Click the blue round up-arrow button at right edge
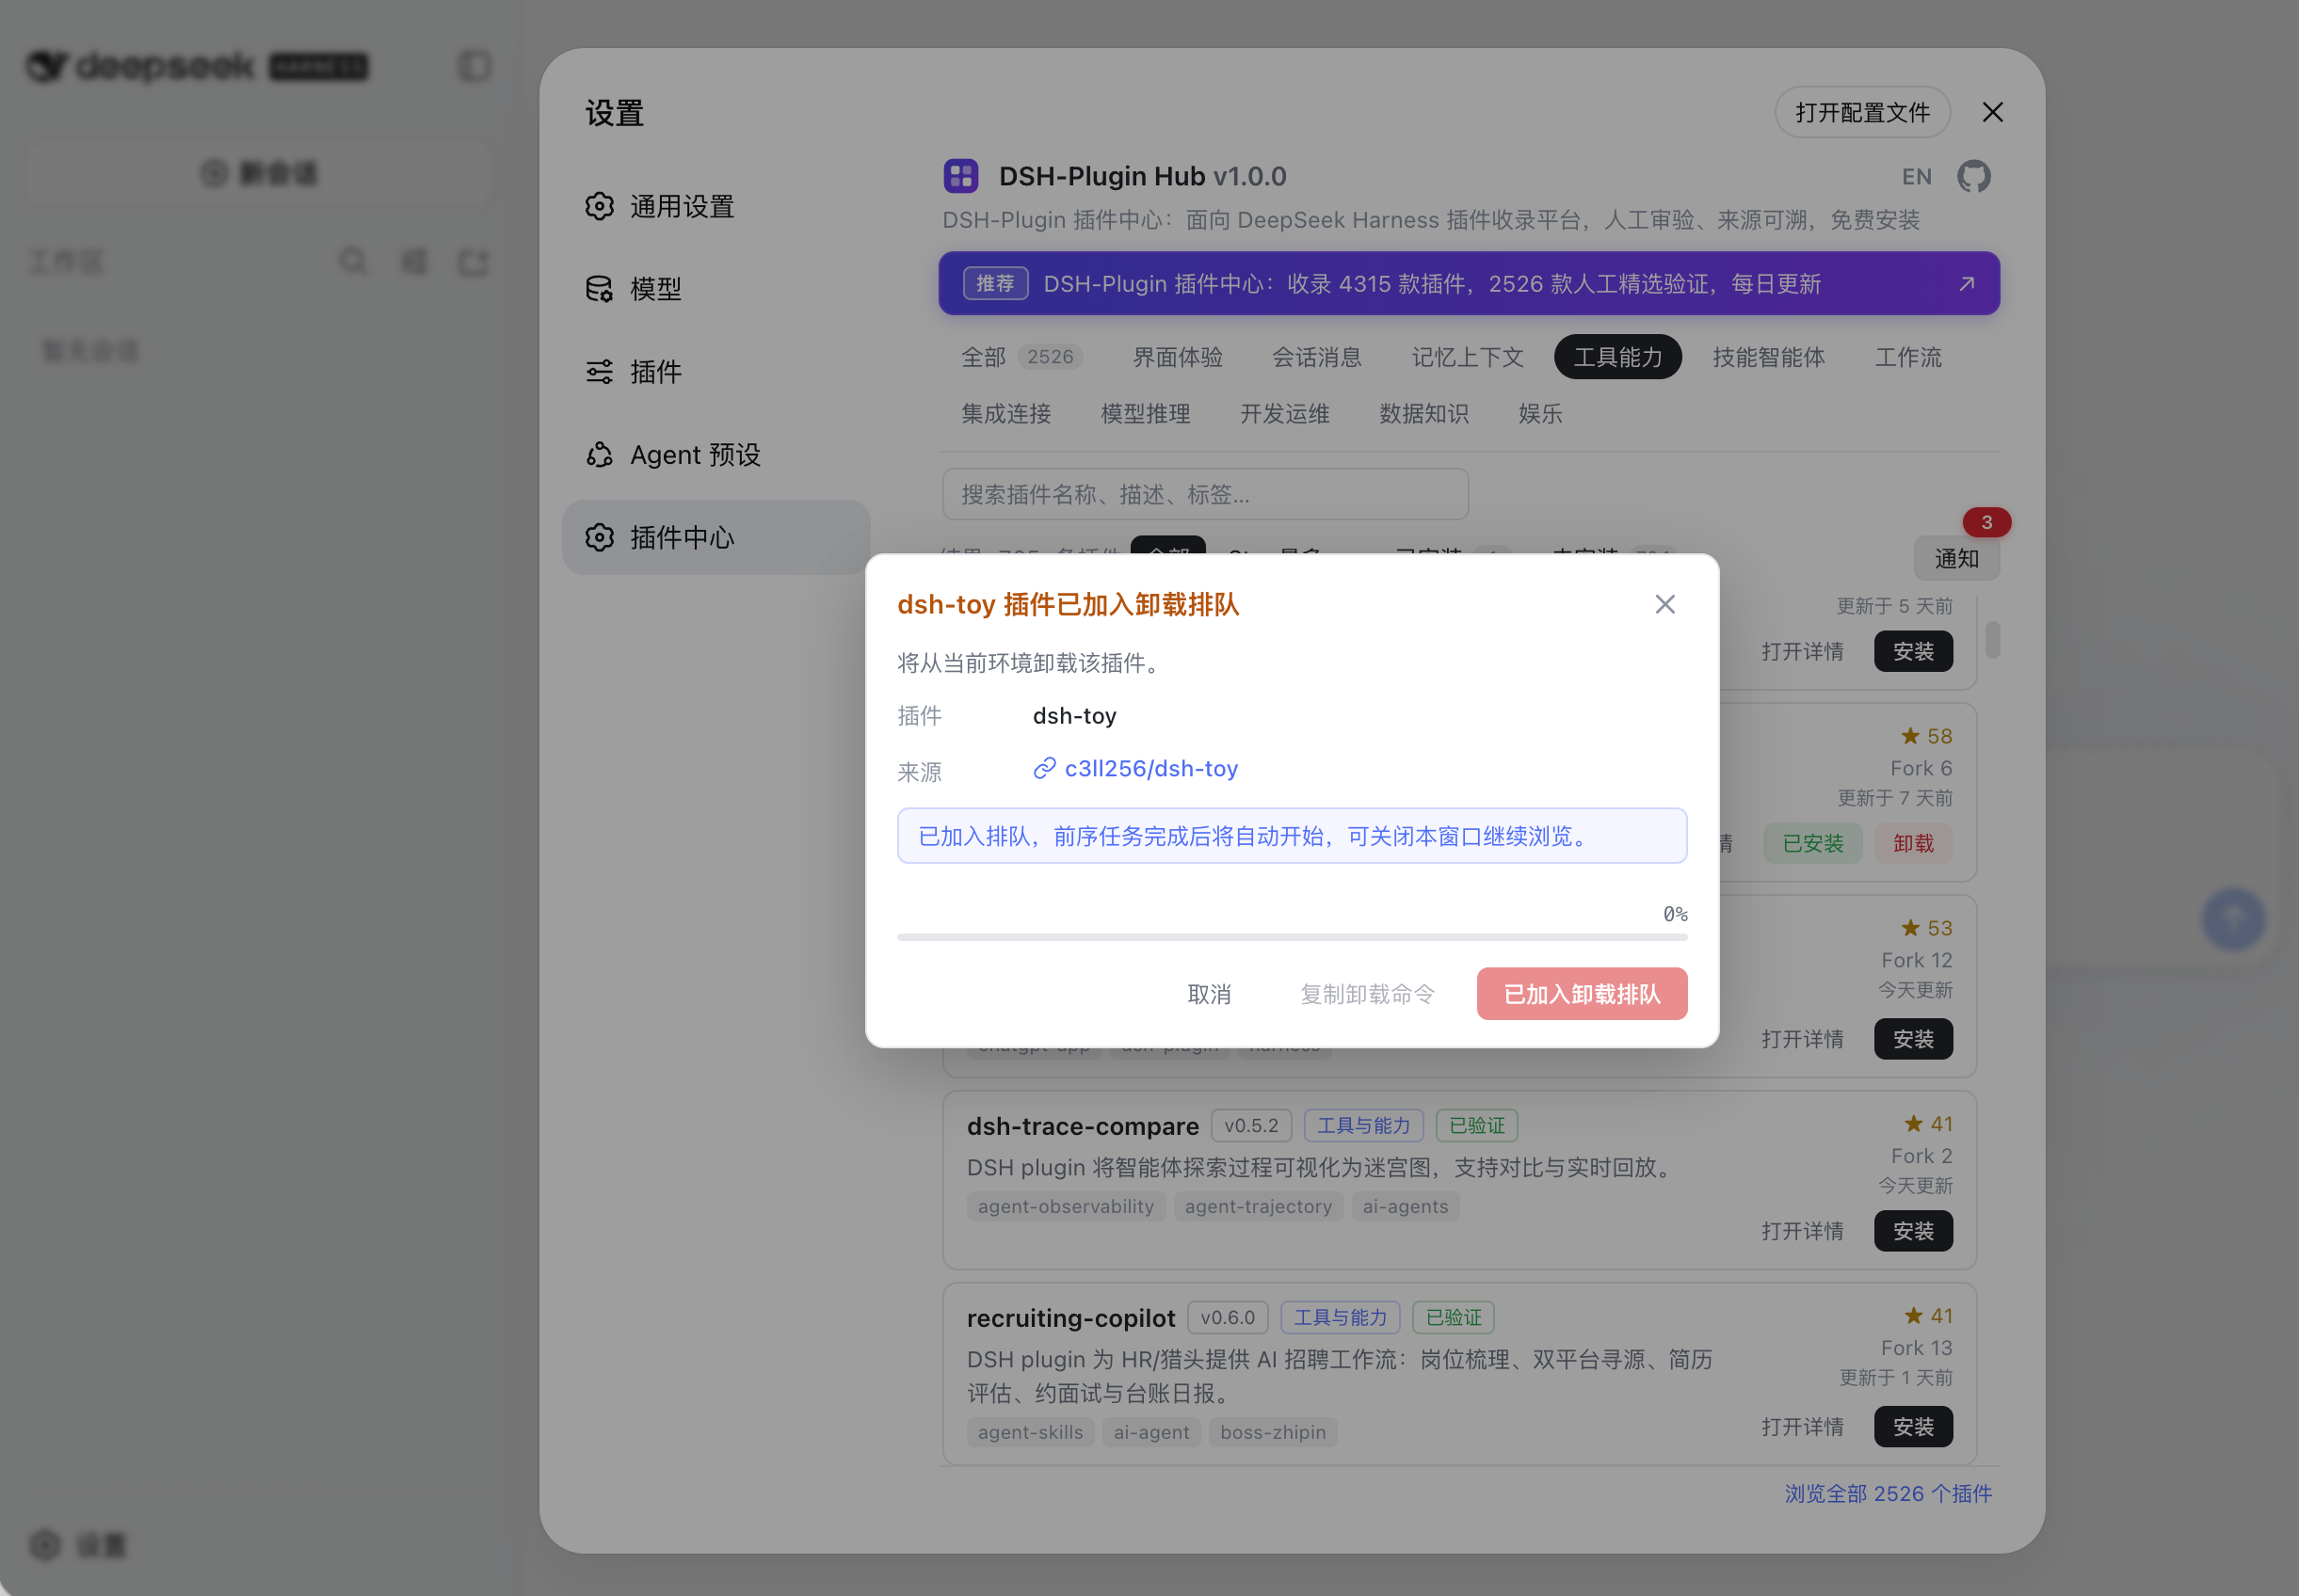 (x=2233, y=918)
